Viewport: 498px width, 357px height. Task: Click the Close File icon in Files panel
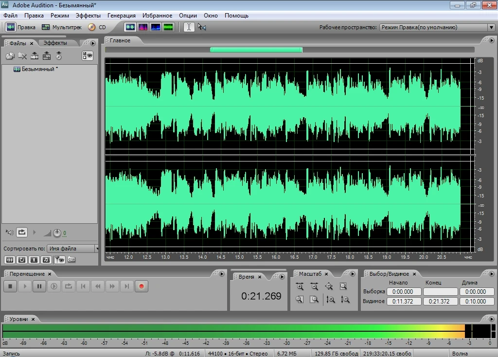22,56
